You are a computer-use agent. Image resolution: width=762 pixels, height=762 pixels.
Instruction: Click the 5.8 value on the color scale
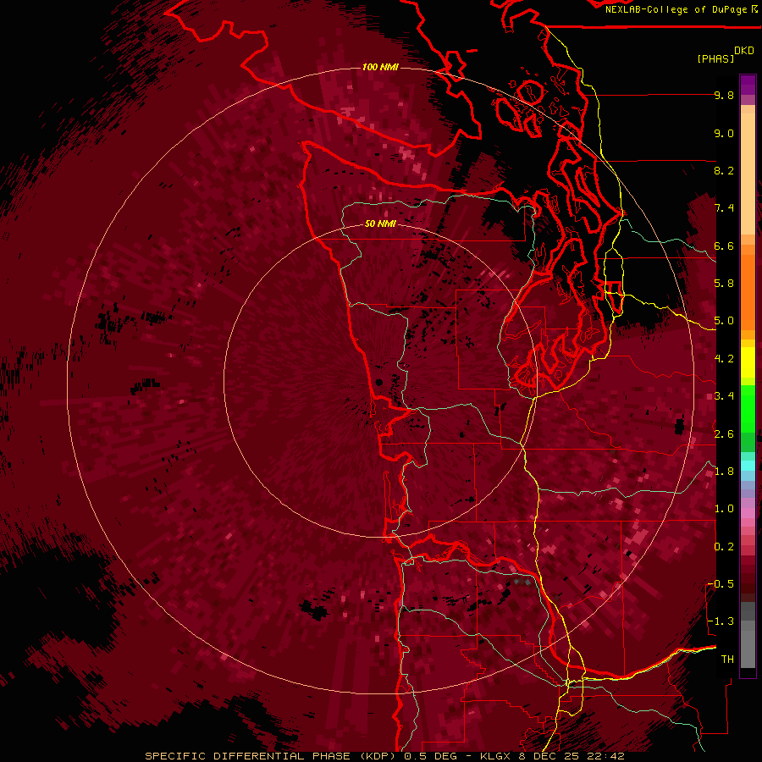point(724,284)
